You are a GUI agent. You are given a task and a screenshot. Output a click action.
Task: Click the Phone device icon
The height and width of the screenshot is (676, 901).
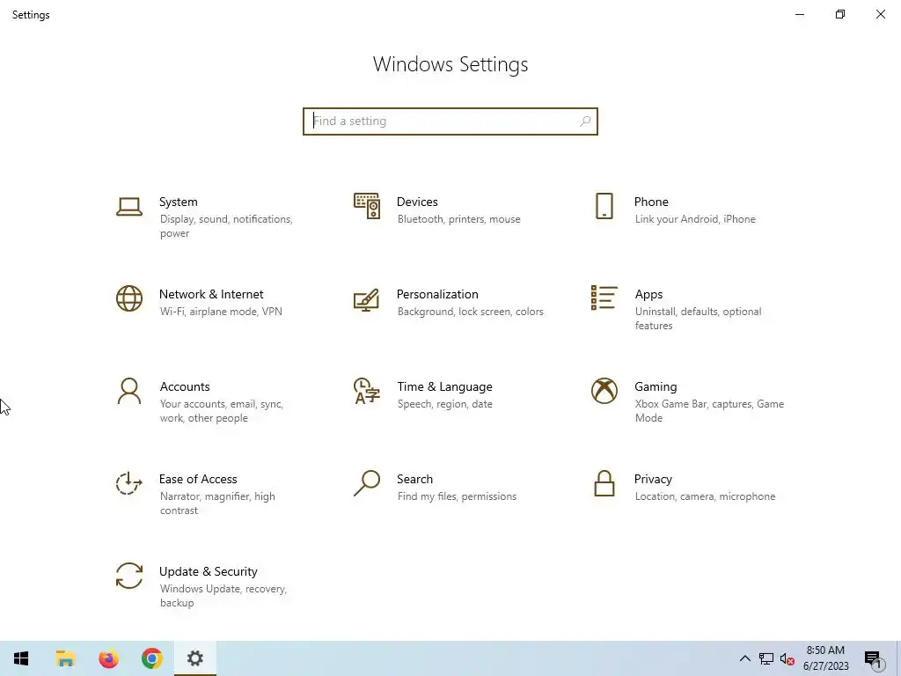pos(604,206)
